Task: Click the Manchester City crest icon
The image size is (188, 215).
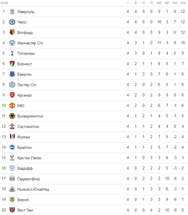Action: 12,43
